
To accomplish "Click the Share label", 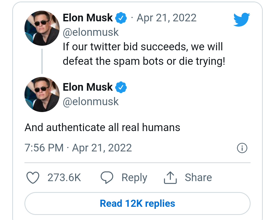I will pos(198,177).
